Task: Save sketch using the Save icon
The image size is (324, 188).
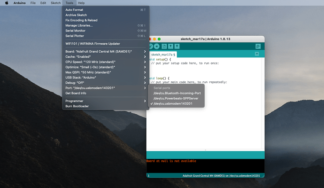Action: point(177,47)
